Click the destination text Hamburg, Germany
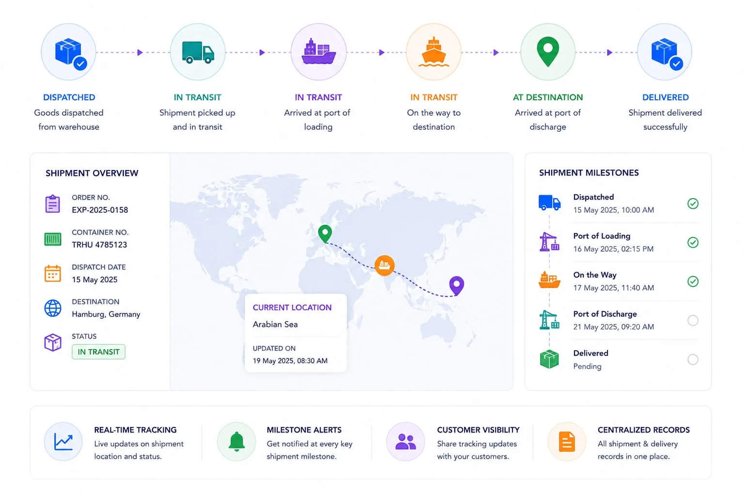The image size is (744, 496). [x=106, y=314]
